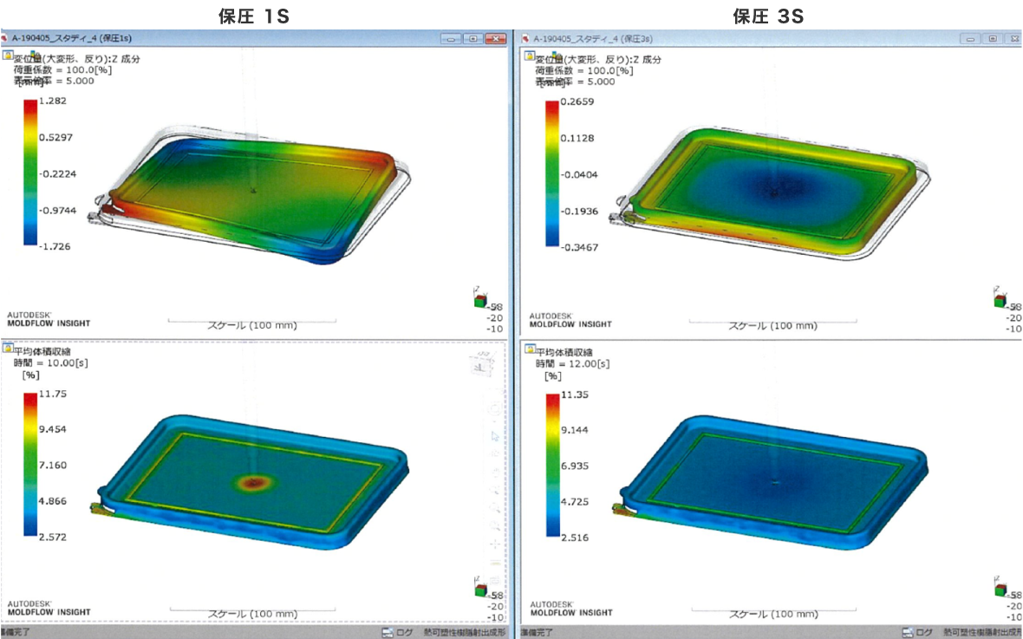The width and height of the screenshot is (1023, 639).
Task: Click the axis triad cube in the bottom-left pane
Action: point(479,590)
